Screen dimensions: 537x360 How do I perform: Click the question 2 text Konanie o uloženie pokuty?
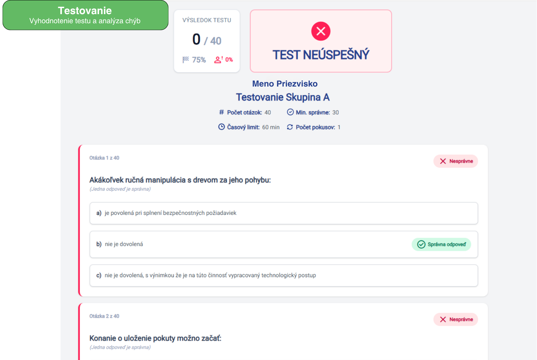[x=155, y=338]
